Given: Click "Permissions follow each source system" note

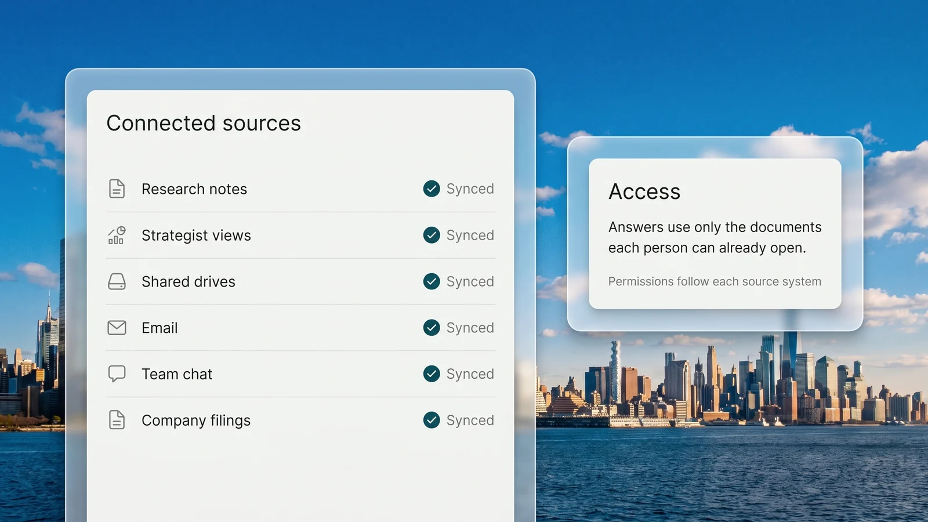Looking at the screenshot, I should click(715, 281).
